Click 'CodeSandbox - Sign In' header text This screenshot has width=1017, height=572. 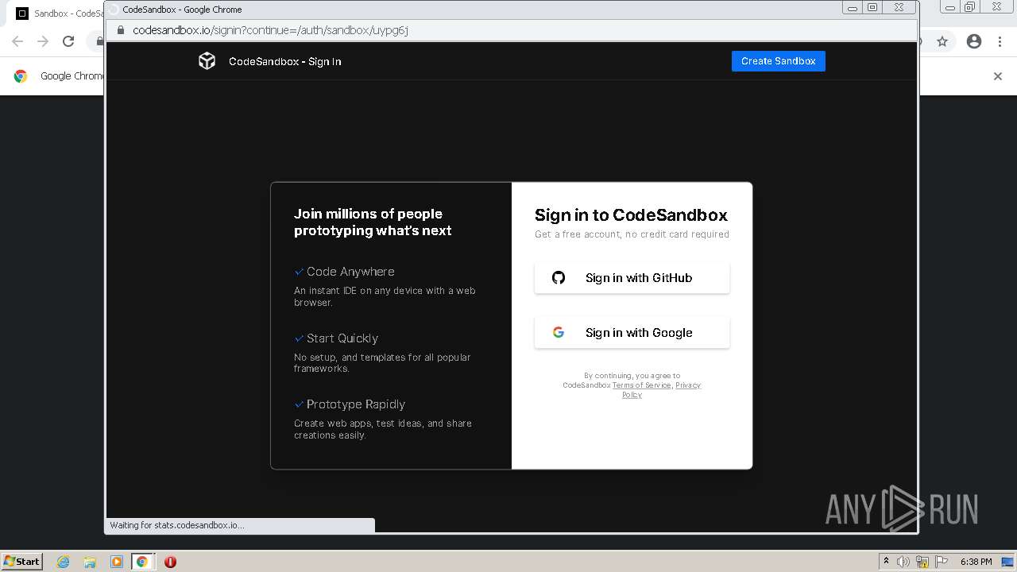point(284,61)
